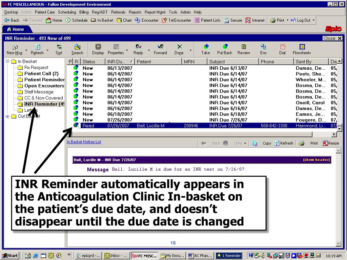Image resolution: width=347 pixels, height=260 pixels.
Task: Select Rx Request folder
Action: coord(36,67)
